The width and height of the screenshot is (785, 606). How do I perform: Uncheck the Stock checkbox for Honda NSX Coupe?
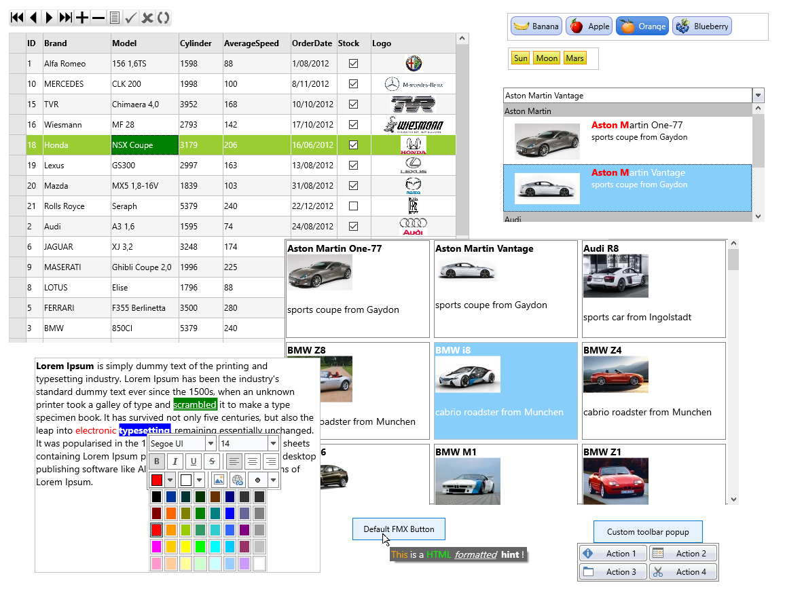click(x=354, y=145)
